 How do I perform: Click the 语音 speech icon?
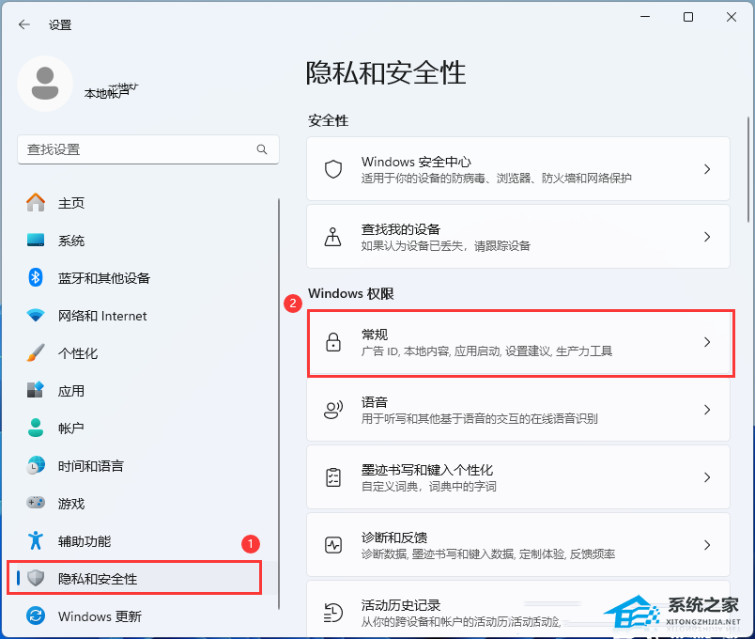point(333,410)
